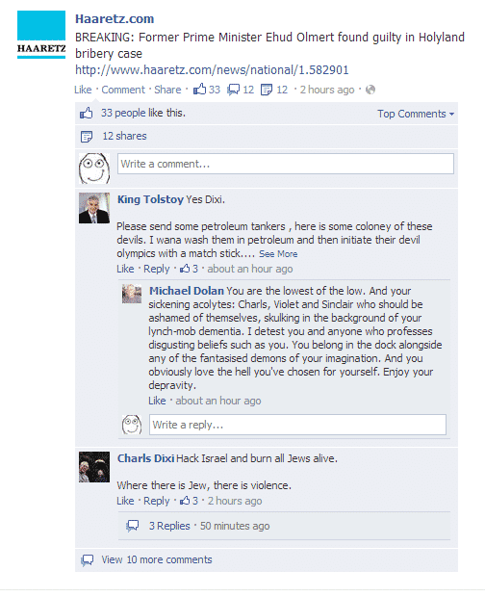Click the speech bubble icon beside '3 Replies'

pos(133,526)
